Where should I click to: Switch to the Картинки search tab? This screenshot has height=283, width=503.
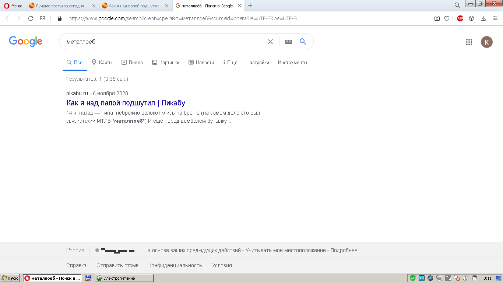pos(166,63)
